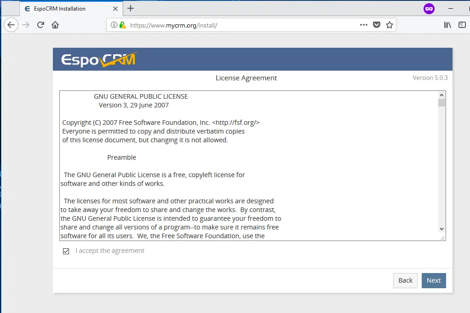Open the browser home page icon

55,25
